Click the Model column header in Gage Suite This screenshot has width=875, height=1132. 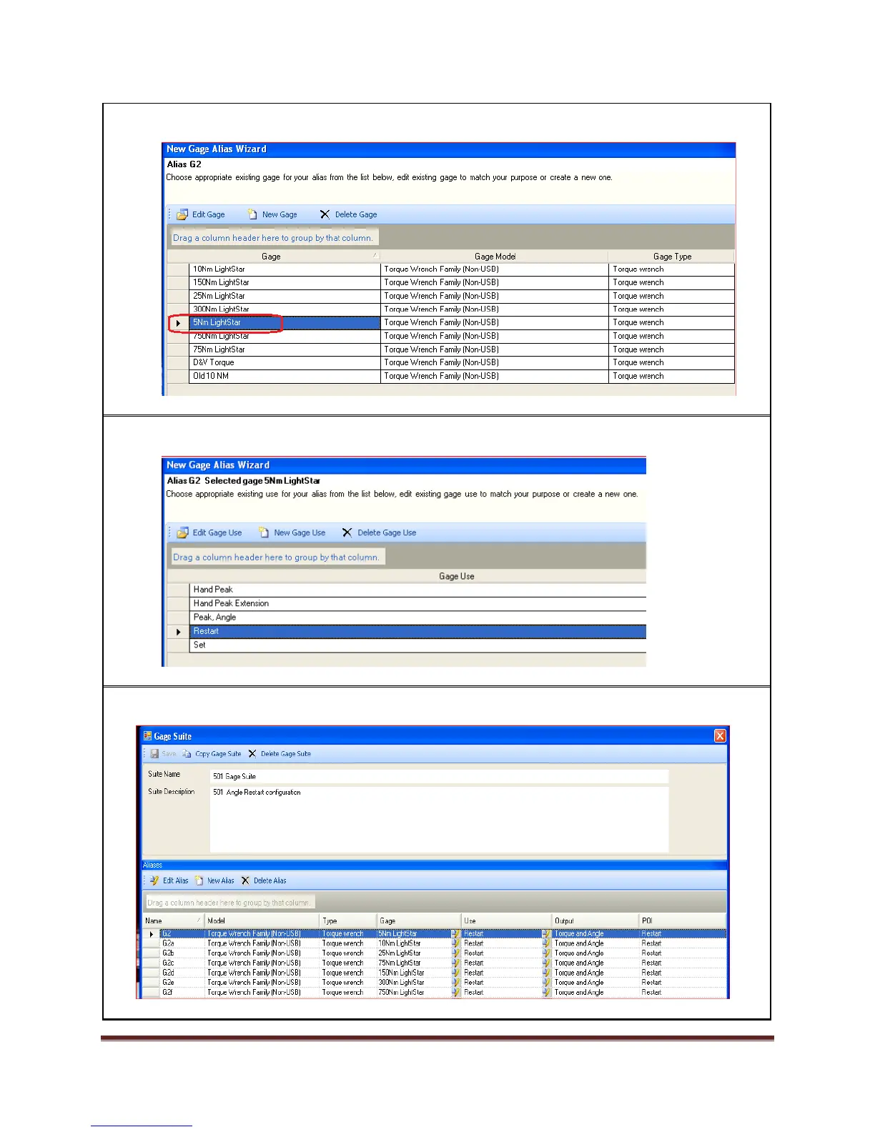point(262,920)
